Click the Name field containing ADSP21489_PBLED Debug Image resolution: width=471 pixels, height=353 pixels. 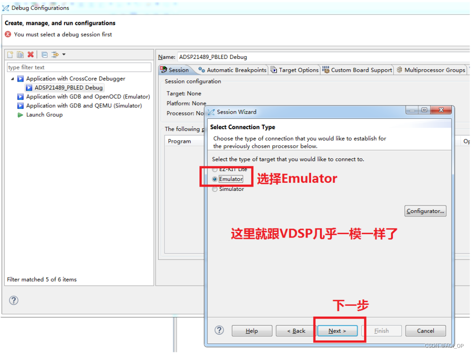point(323,57)
